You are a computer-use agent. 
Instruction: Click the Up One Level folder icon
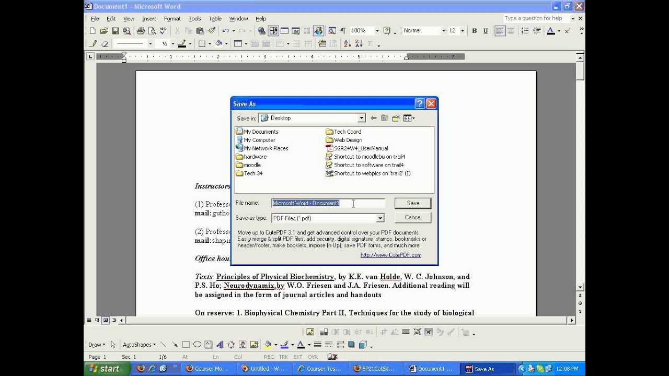pyautogui.click(x=385, y=118)
